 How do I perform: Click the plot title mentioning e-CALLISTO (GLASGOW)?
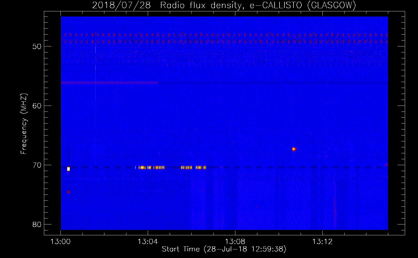224,5
